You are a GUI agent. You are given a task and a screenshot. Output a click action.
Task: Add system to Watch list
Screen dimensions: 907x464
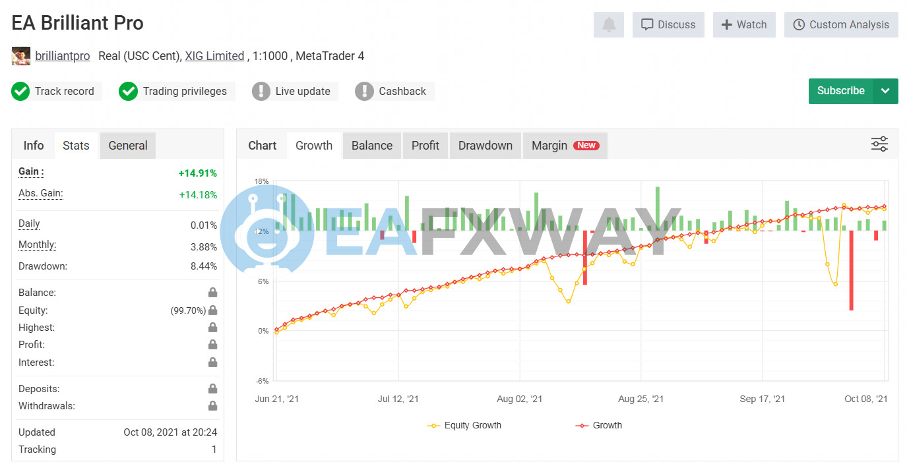pos(744,25)
